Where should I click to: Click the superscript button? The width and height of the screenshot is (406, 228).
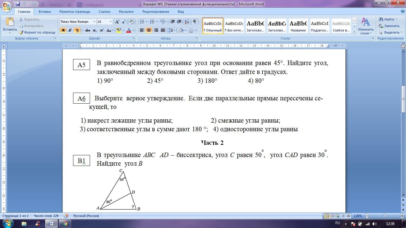click(x=102, y=30)
